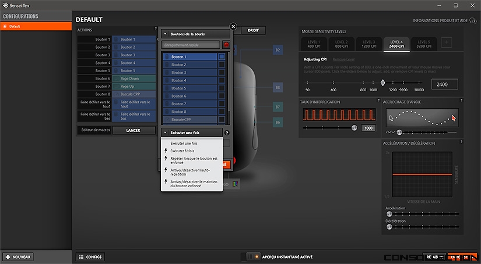Collapse the Exécuter une fois dropdown
Image resolution: width=481 pixels, height=264 pixels.
pos(192,133)
